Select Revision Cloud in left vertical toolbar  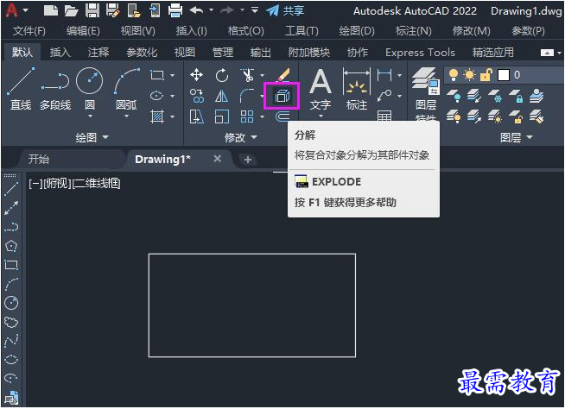11,322
